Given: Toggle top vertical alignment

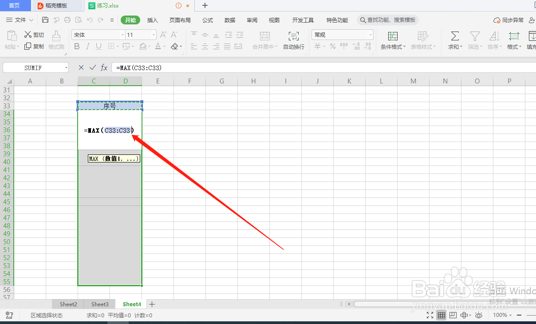Looking at the screenshot, I should (194, 35).
